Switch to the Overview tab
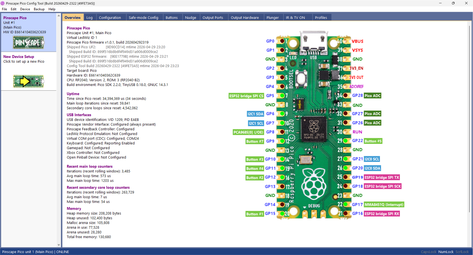The image size is (473, 255). click(73, 17)
